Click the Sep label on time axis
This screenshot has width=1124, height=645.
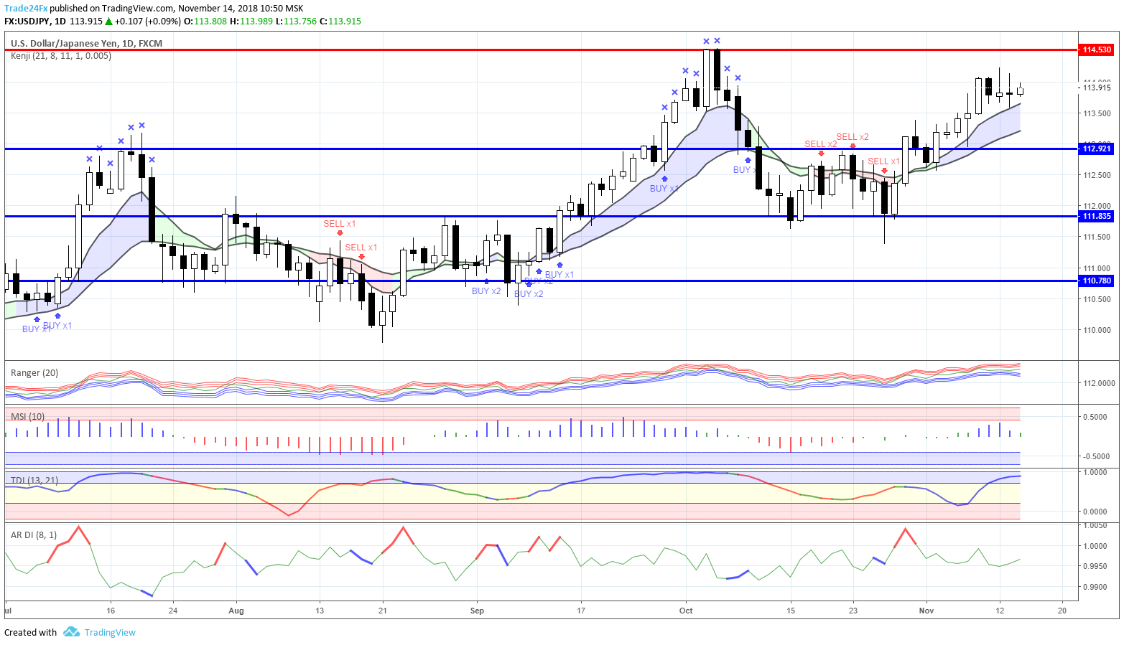[x=477, y=611]
